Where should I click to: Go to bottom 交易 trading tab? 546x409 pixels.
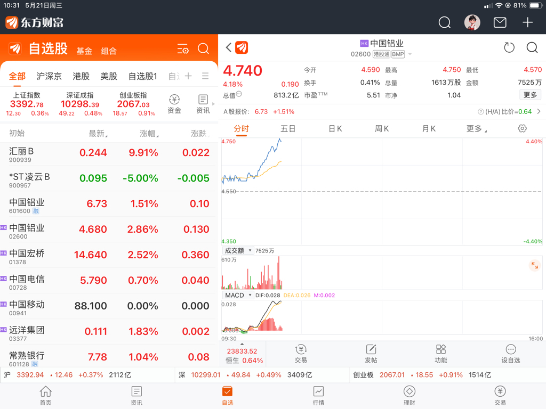(500, 396)
